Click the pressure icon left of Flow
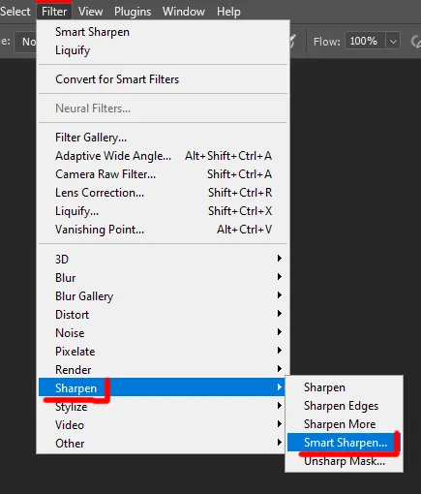The image size is (421, 494). pyautogui.click(x=292, y=42)
